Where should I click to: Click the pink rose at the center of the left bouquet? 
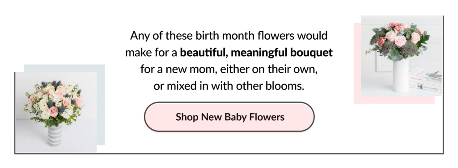pos(54,111)
